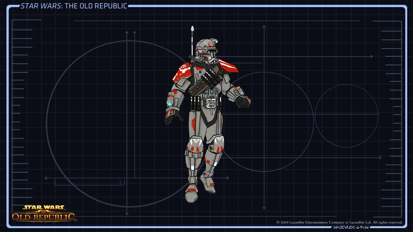Click the white-spiked knee armor plate

(195, 145)
